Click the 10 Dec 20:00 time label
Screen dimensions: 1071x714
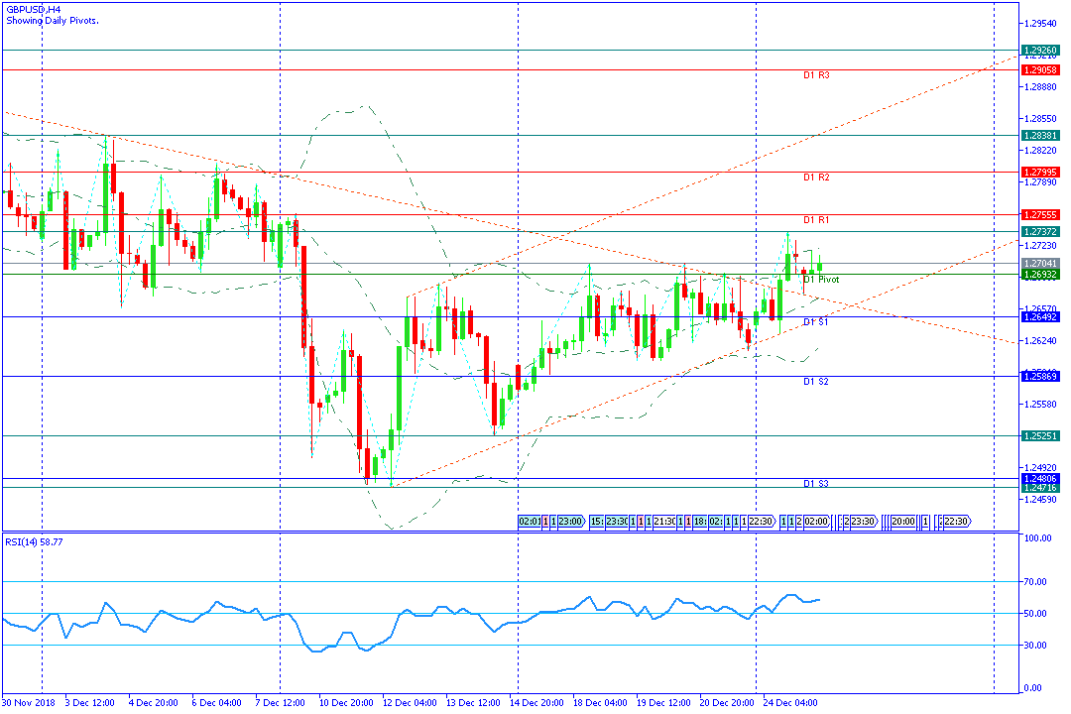click(346, 702)
